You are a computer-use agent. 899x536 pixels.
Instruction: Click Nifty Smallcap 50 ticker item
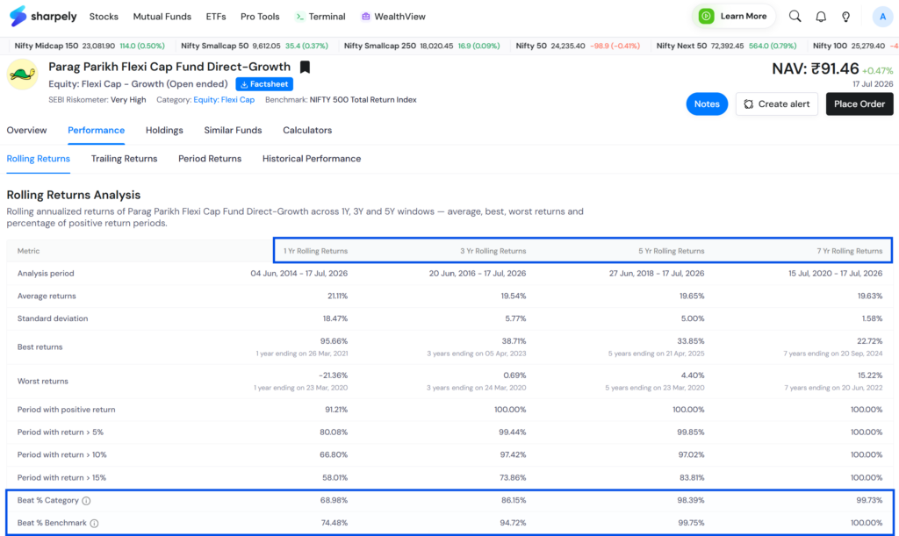pyautogui.click(x=255, y=46)
